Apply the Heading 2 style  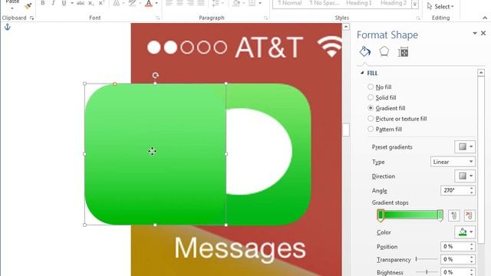coord(394,3)
